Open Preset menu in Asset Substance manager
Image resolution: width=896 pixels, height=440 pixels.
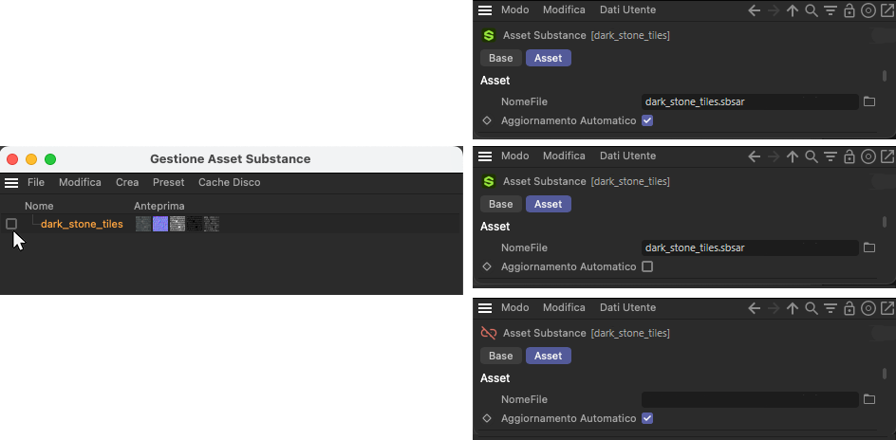(x=169, y=183)
